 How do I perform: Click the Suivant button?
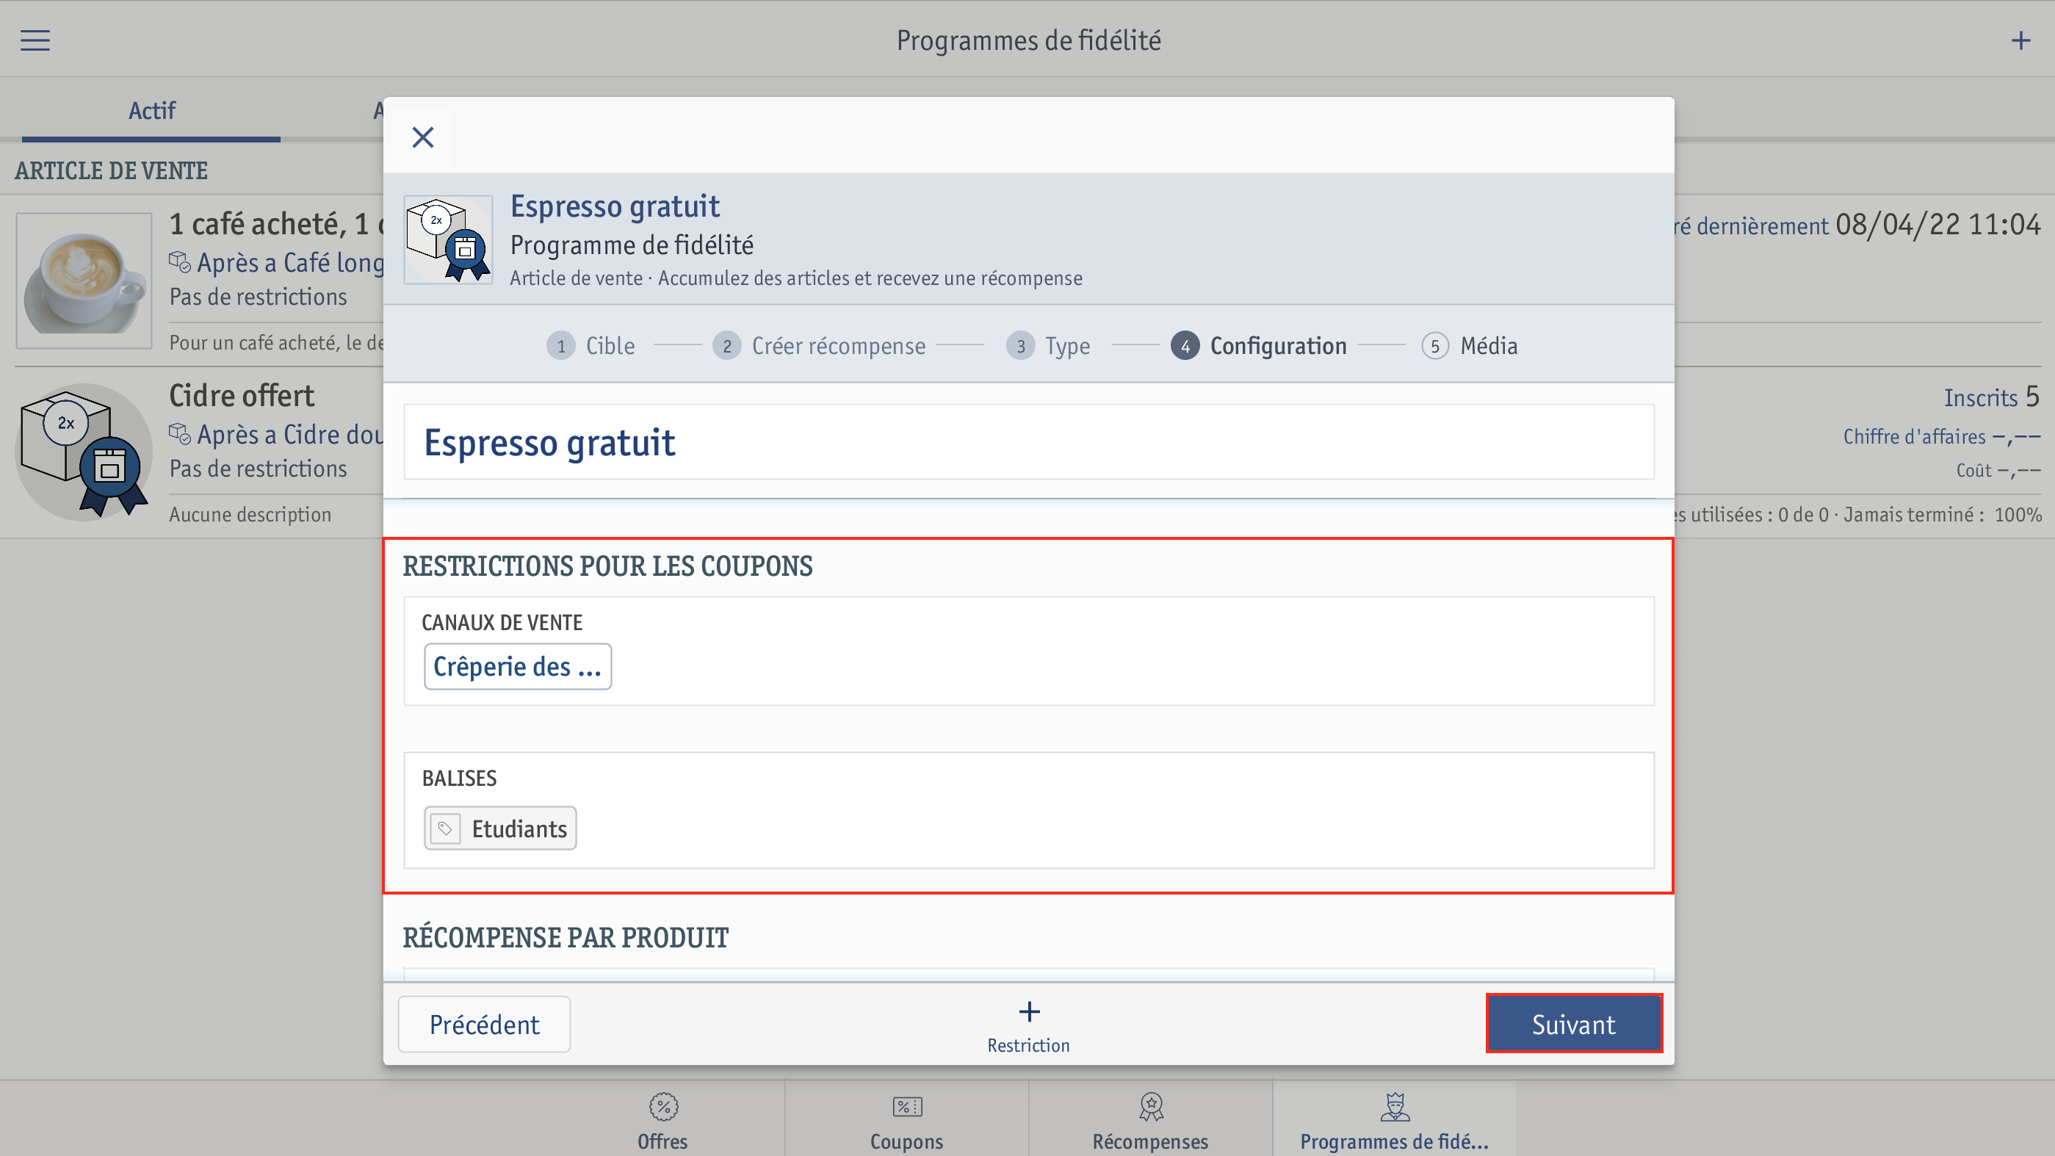1573,1024
